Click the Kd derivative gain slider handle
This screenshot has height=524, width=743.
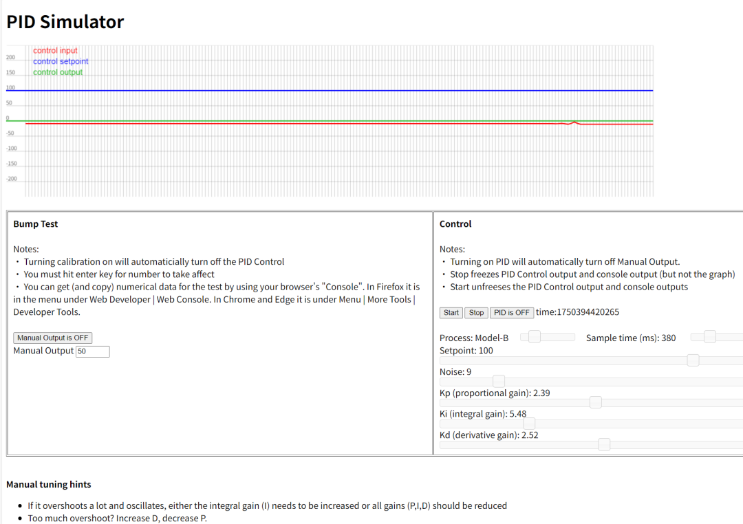coord(604,444)
